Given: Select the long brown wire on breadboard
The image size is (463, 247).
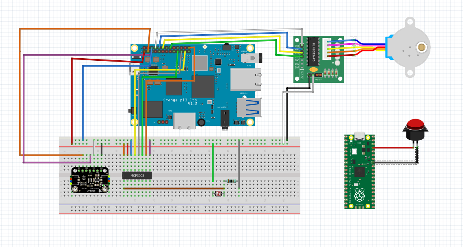Looking at the screenshot, I should 174,188.
